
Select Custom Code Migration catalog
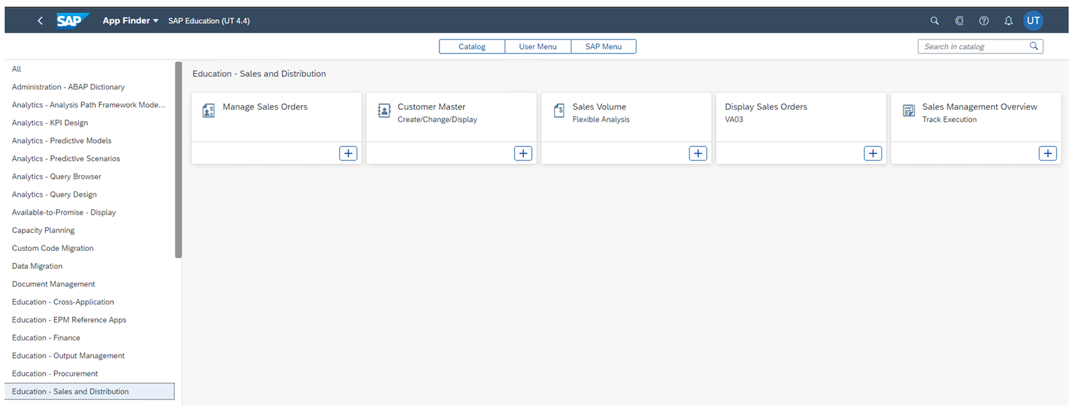click(89, 248)
